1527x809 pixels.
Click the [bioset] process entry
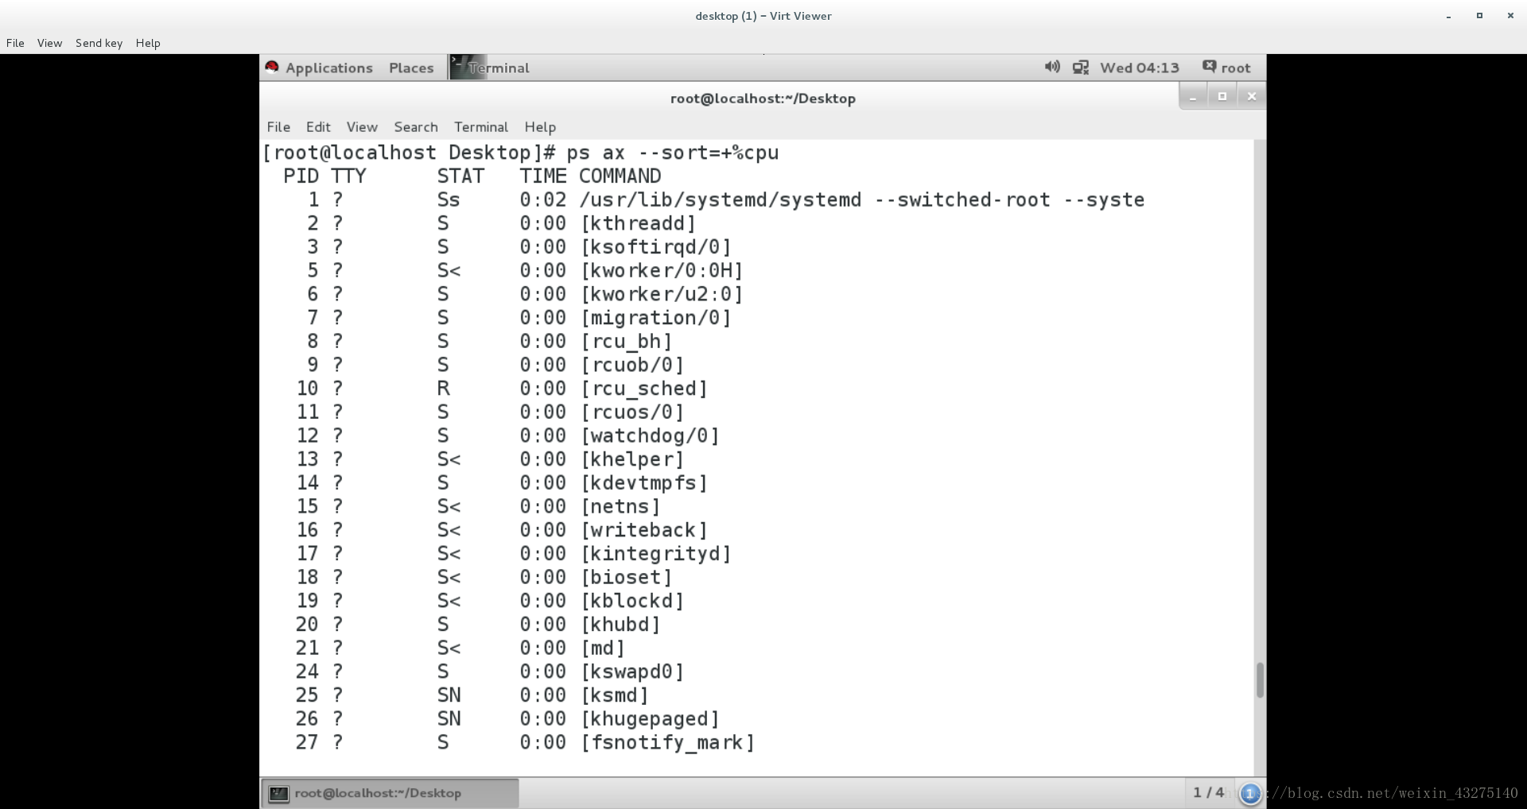tap(627, 577)
